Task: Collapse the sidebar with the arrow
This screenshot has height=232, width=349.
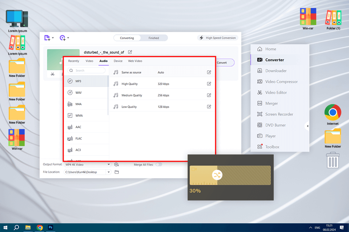Action: tap(308, 126)
